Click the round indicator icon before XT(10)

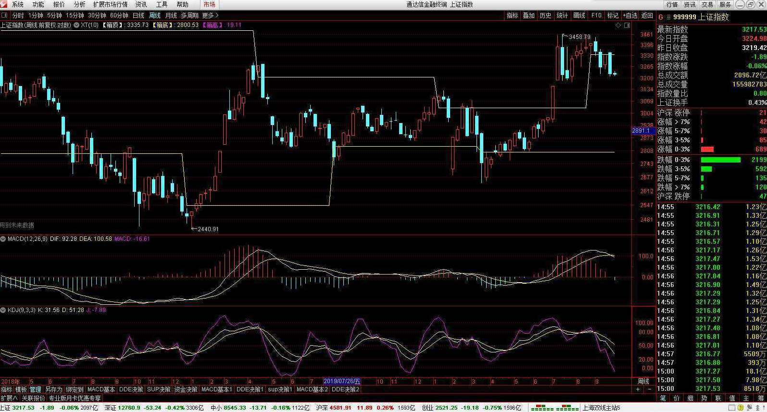[x=76, y=25]
